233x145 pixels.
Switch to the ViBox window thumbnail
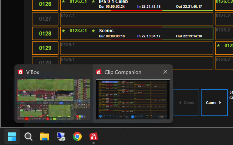tap(54, 100)
